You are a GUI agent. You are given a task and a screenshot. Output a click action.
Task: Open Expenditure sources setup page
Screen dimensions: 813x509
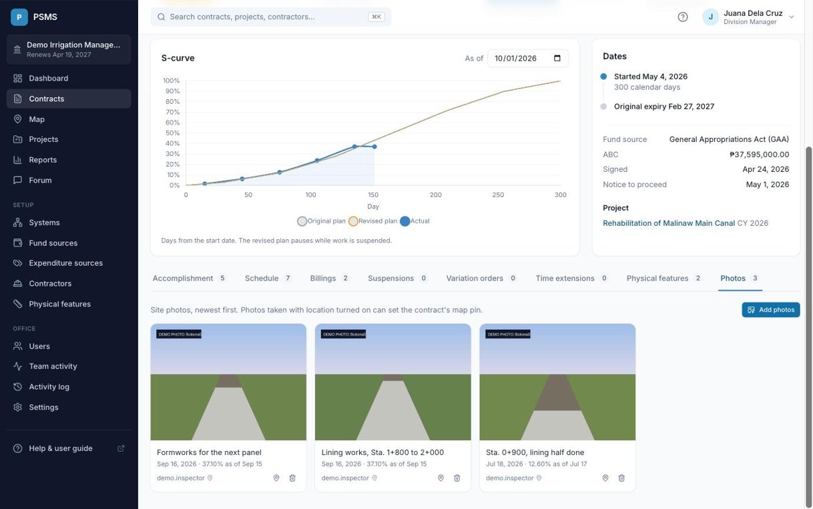[69, 263]
